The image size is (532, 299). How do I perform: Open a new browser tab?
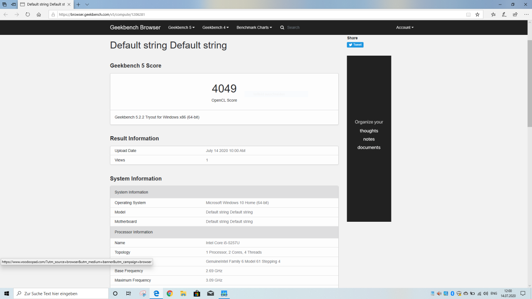[x=78, y=4]
